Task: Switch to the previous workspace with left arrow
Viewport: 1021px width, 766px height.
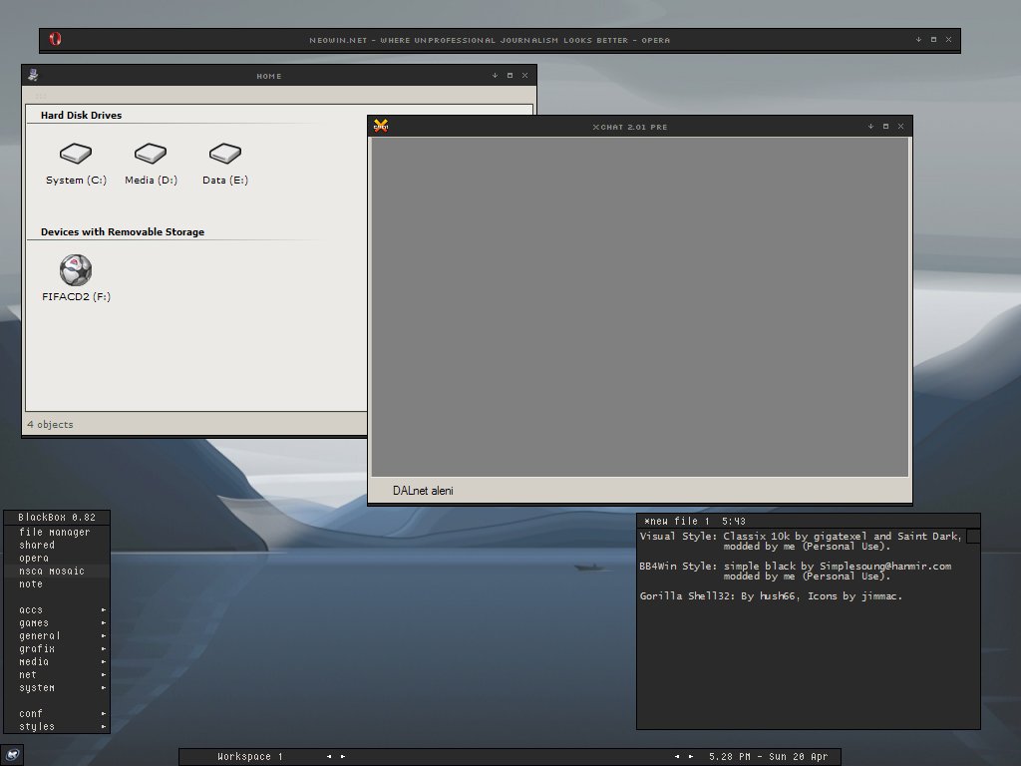Action: tap(330, 756)
